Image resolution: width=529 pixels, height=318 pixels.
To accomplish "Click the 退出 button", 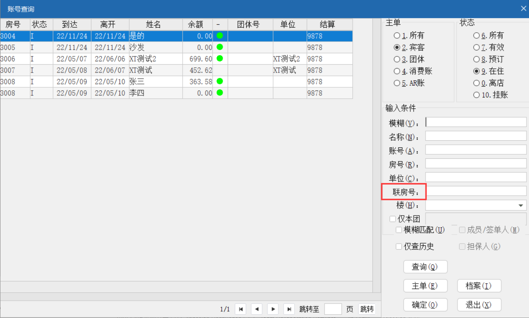I will [479, 305].
